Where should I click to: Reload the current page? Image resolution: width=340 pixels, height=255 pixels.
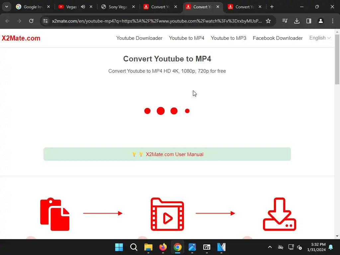pos(31,21)
